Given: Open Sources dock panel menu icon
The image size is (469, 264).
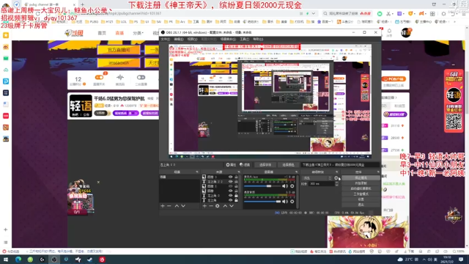Looking at the screenshot, I should pos(239,172).
